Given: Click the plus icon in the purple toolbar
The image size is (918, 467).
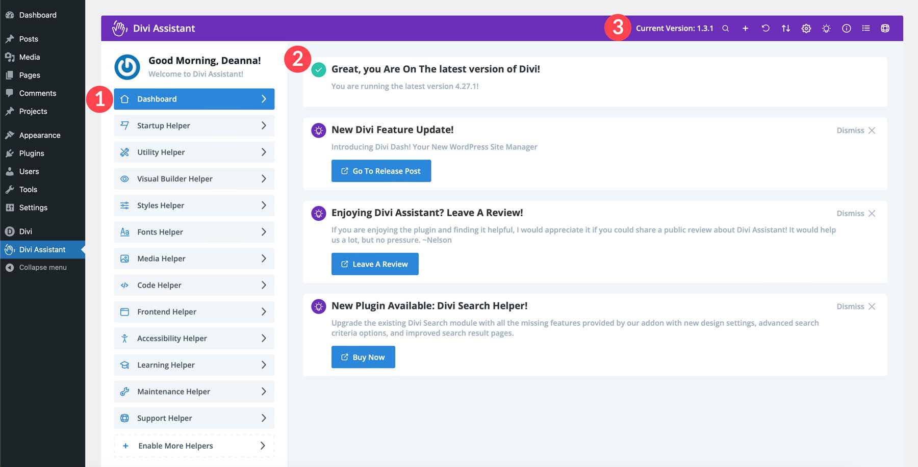Looking at the screenshot, I should pos(745,28).
